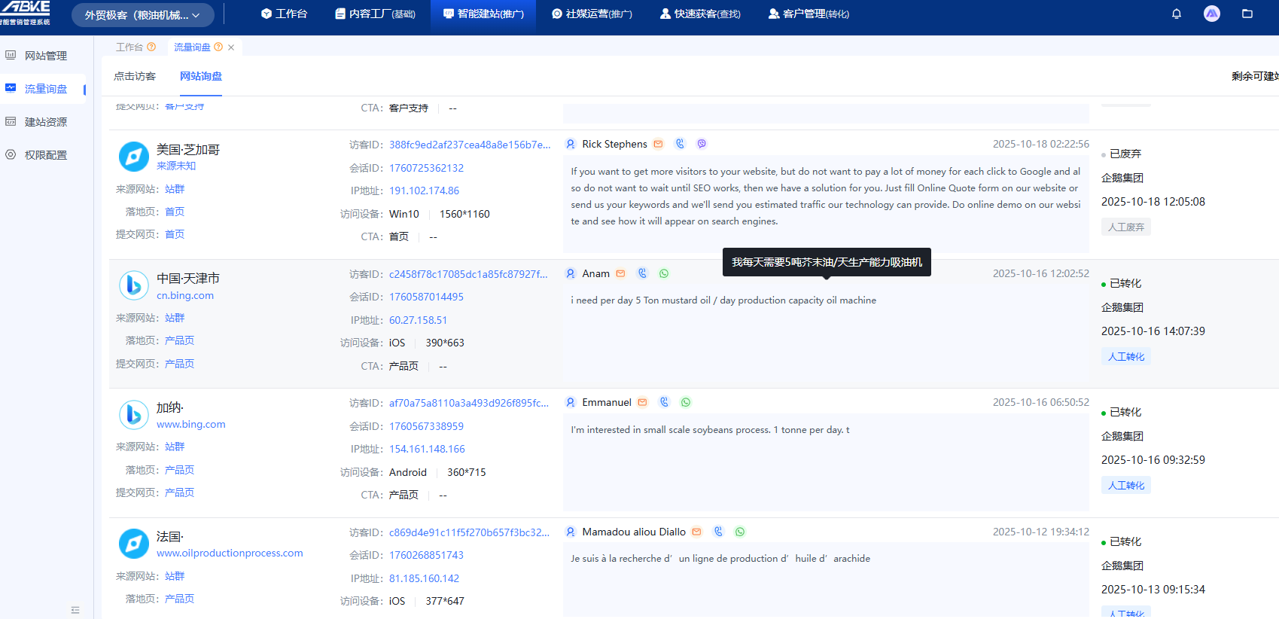Select 建站资源 in the sidebar
This screenshot has height=619, width=1279.
(46, 122)
